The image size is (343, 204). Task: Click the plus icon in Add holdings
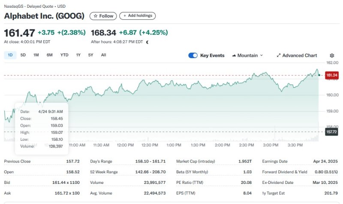pyautogui.click(x=125, y=16)
